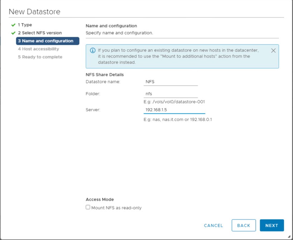Click the 'New Datastore' dialog title
Viewport: 293px width, 240px height.
[x=35, y=11]
